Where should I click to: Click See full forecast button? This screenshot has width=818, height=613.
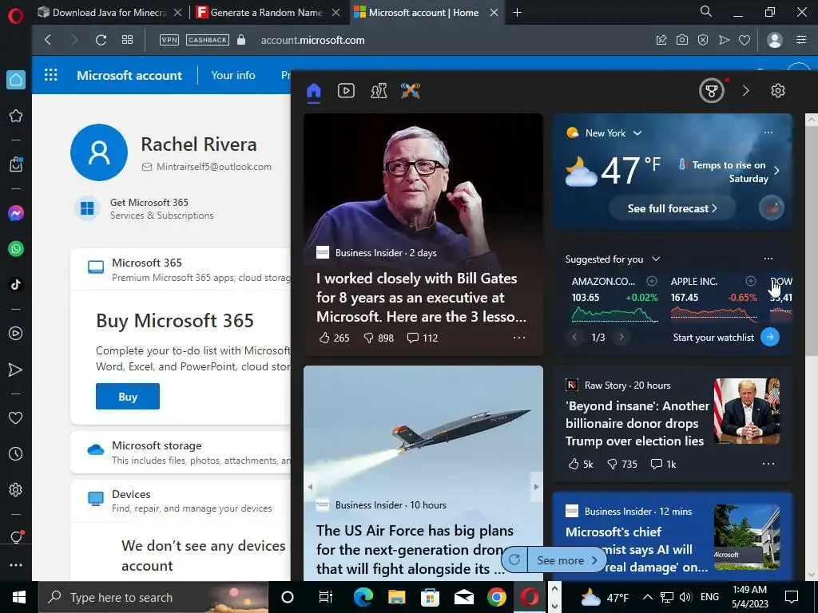672,208
